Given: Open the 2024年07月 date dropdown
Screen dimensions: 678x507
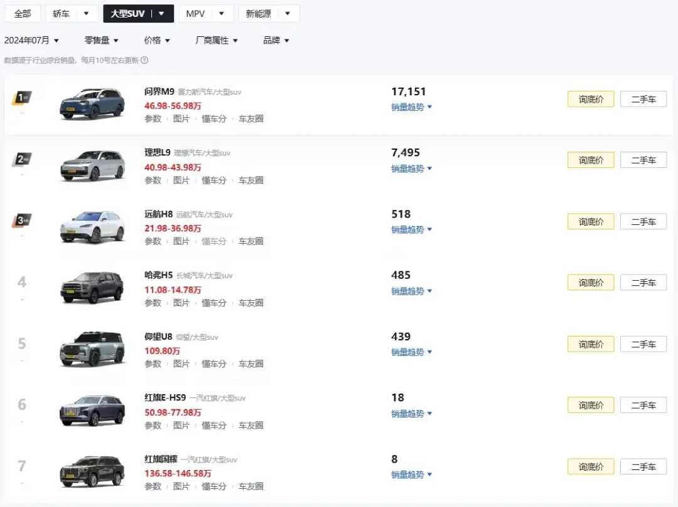Looking at the screenshot, I should point(31,41).
